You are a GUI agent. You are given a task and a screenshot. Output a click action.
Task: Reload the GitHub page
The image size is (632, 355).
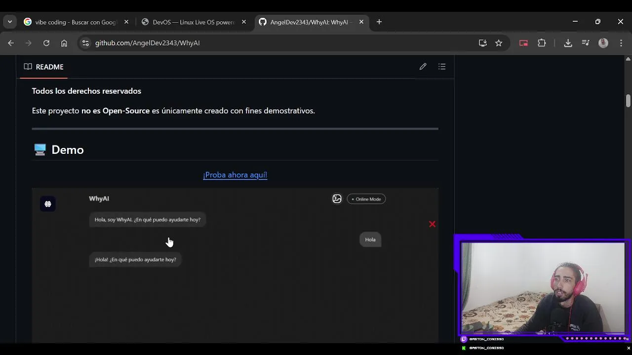tap(46, 43)
